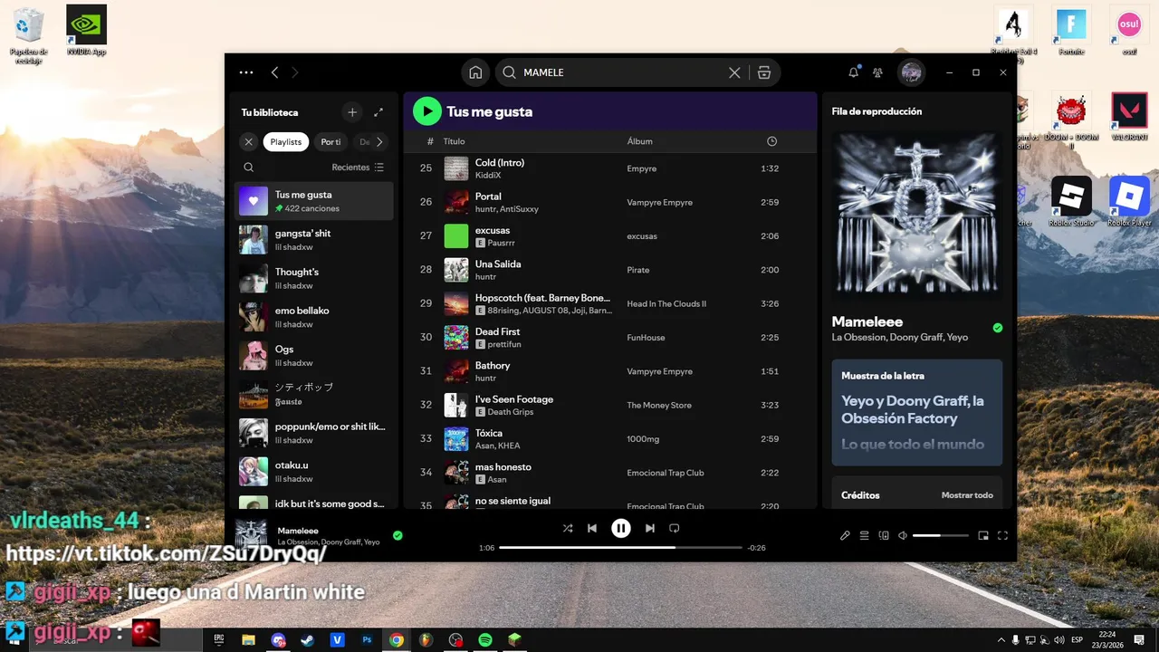Image resolution: width=1159 pixels, height=652 pixels.
Task: Open the emo bellako playlist
Action: coord(314,317)
